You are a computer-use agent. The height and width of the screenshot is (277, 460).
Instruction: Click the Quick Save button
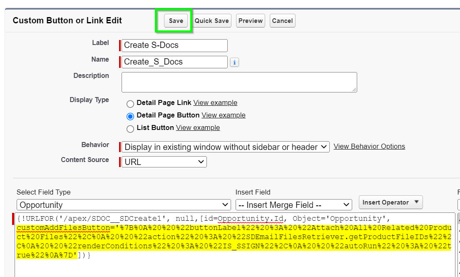click(211, 21)
